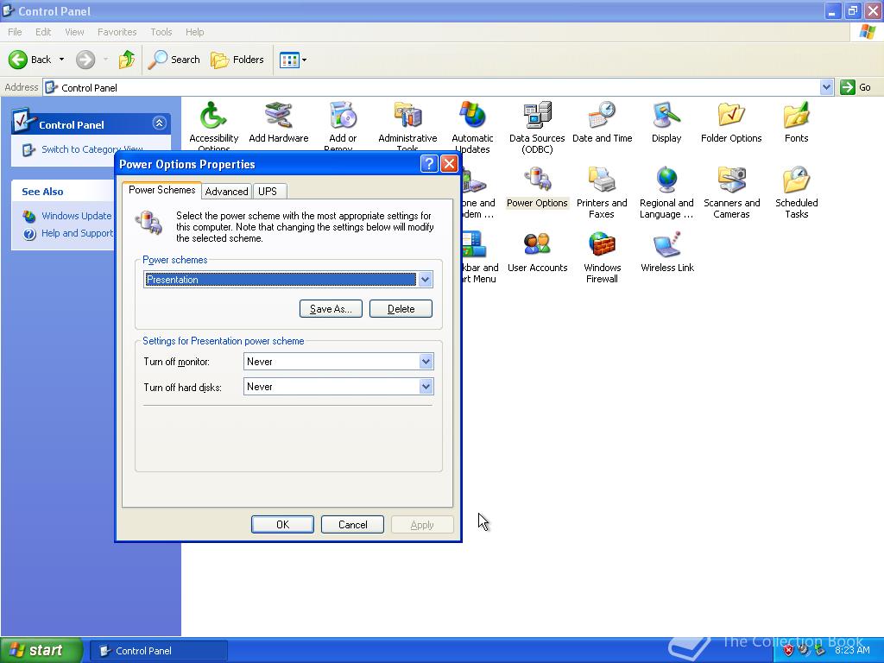Select the Power Schemes tab
884x663 pixels.
coord(161,190)
